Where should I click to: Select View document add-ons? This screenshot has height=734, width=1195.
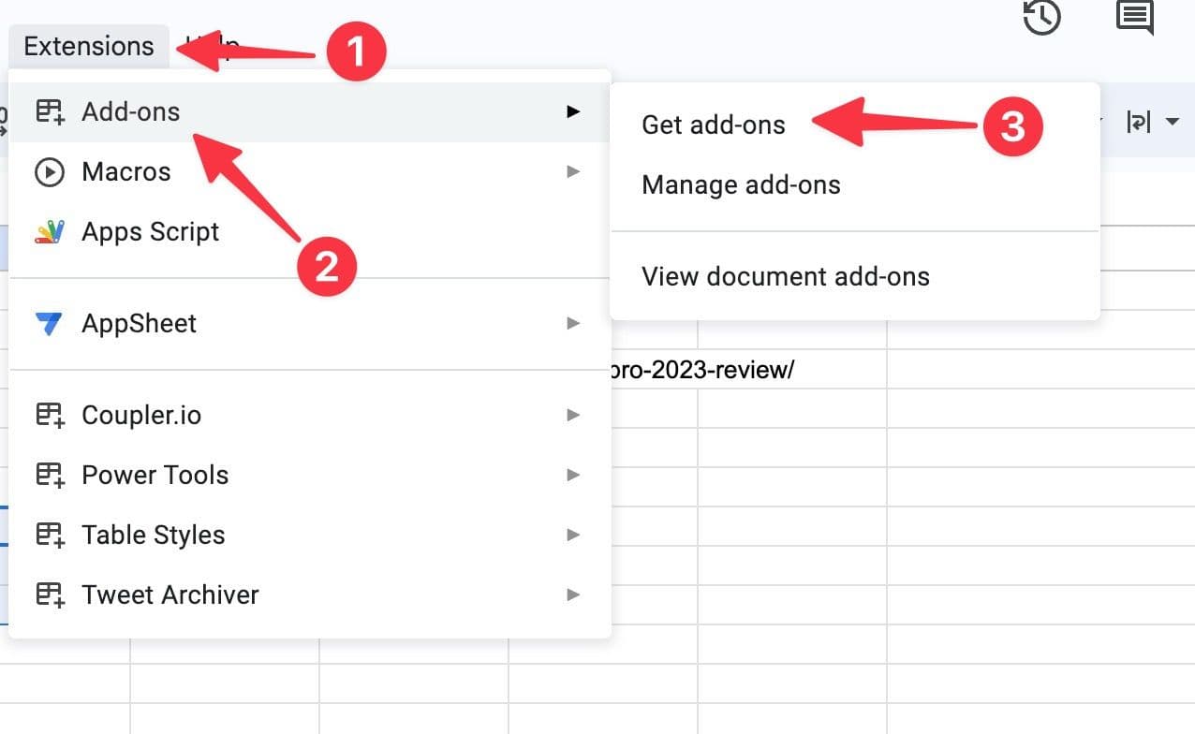(x=785, y=277)
